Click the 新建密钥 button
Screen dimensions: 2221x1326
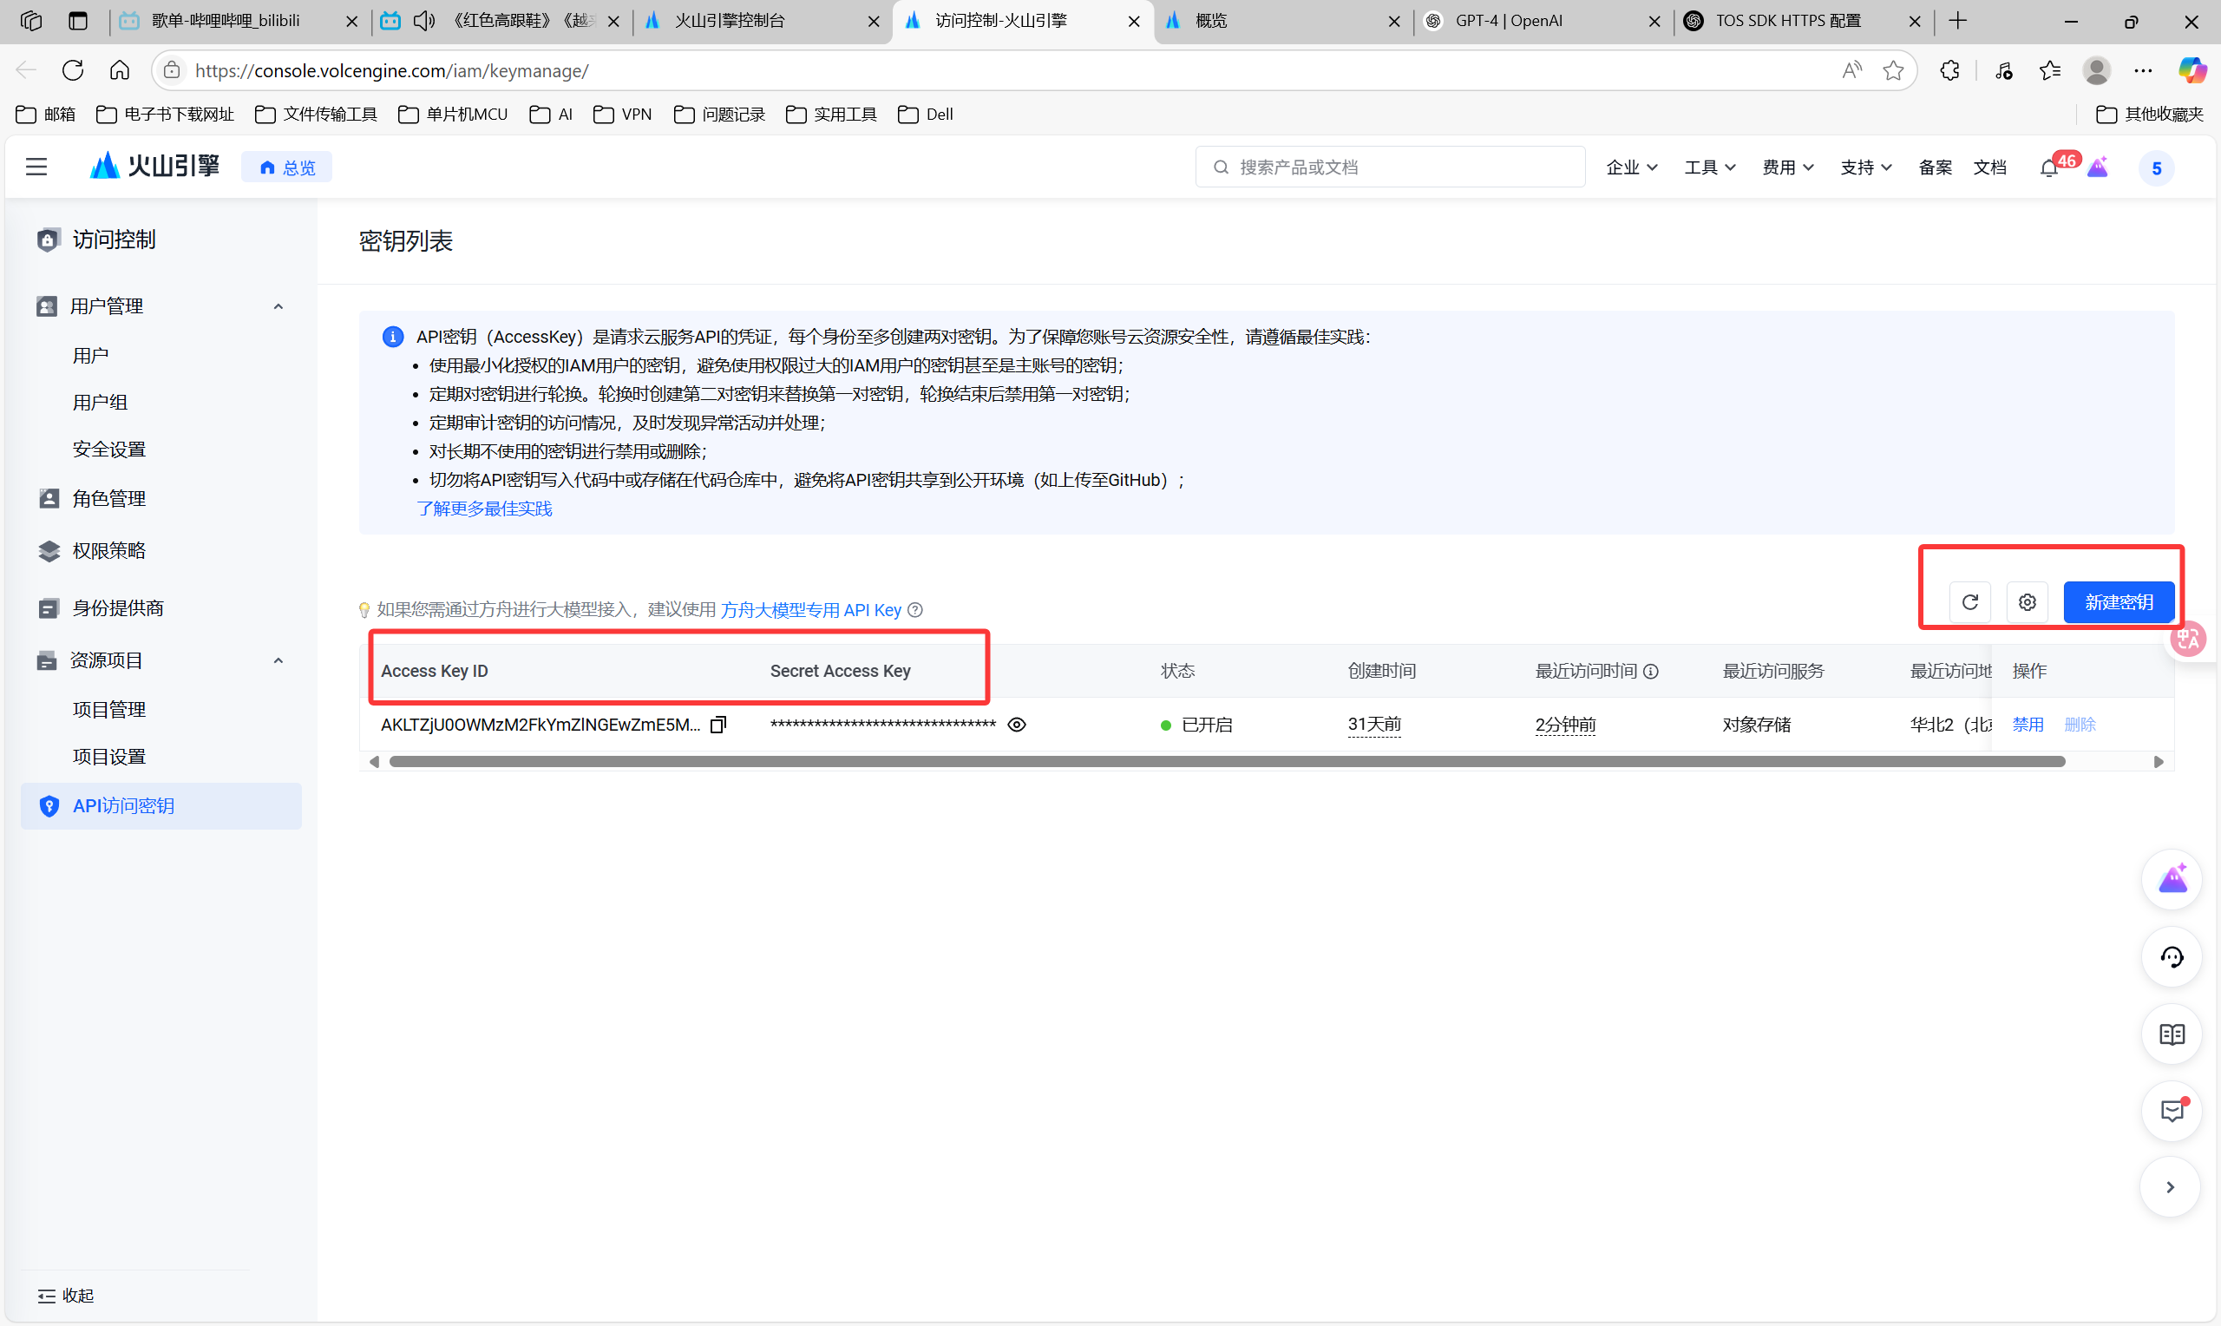(2119, 602)
